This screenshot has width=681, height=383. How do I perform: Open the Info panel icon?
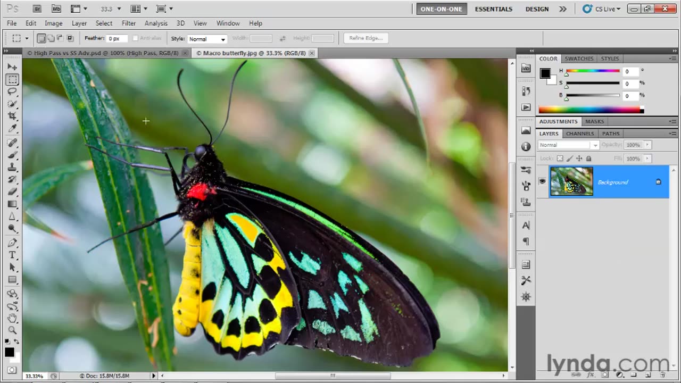pyautogui.click(x=526, y=146)
